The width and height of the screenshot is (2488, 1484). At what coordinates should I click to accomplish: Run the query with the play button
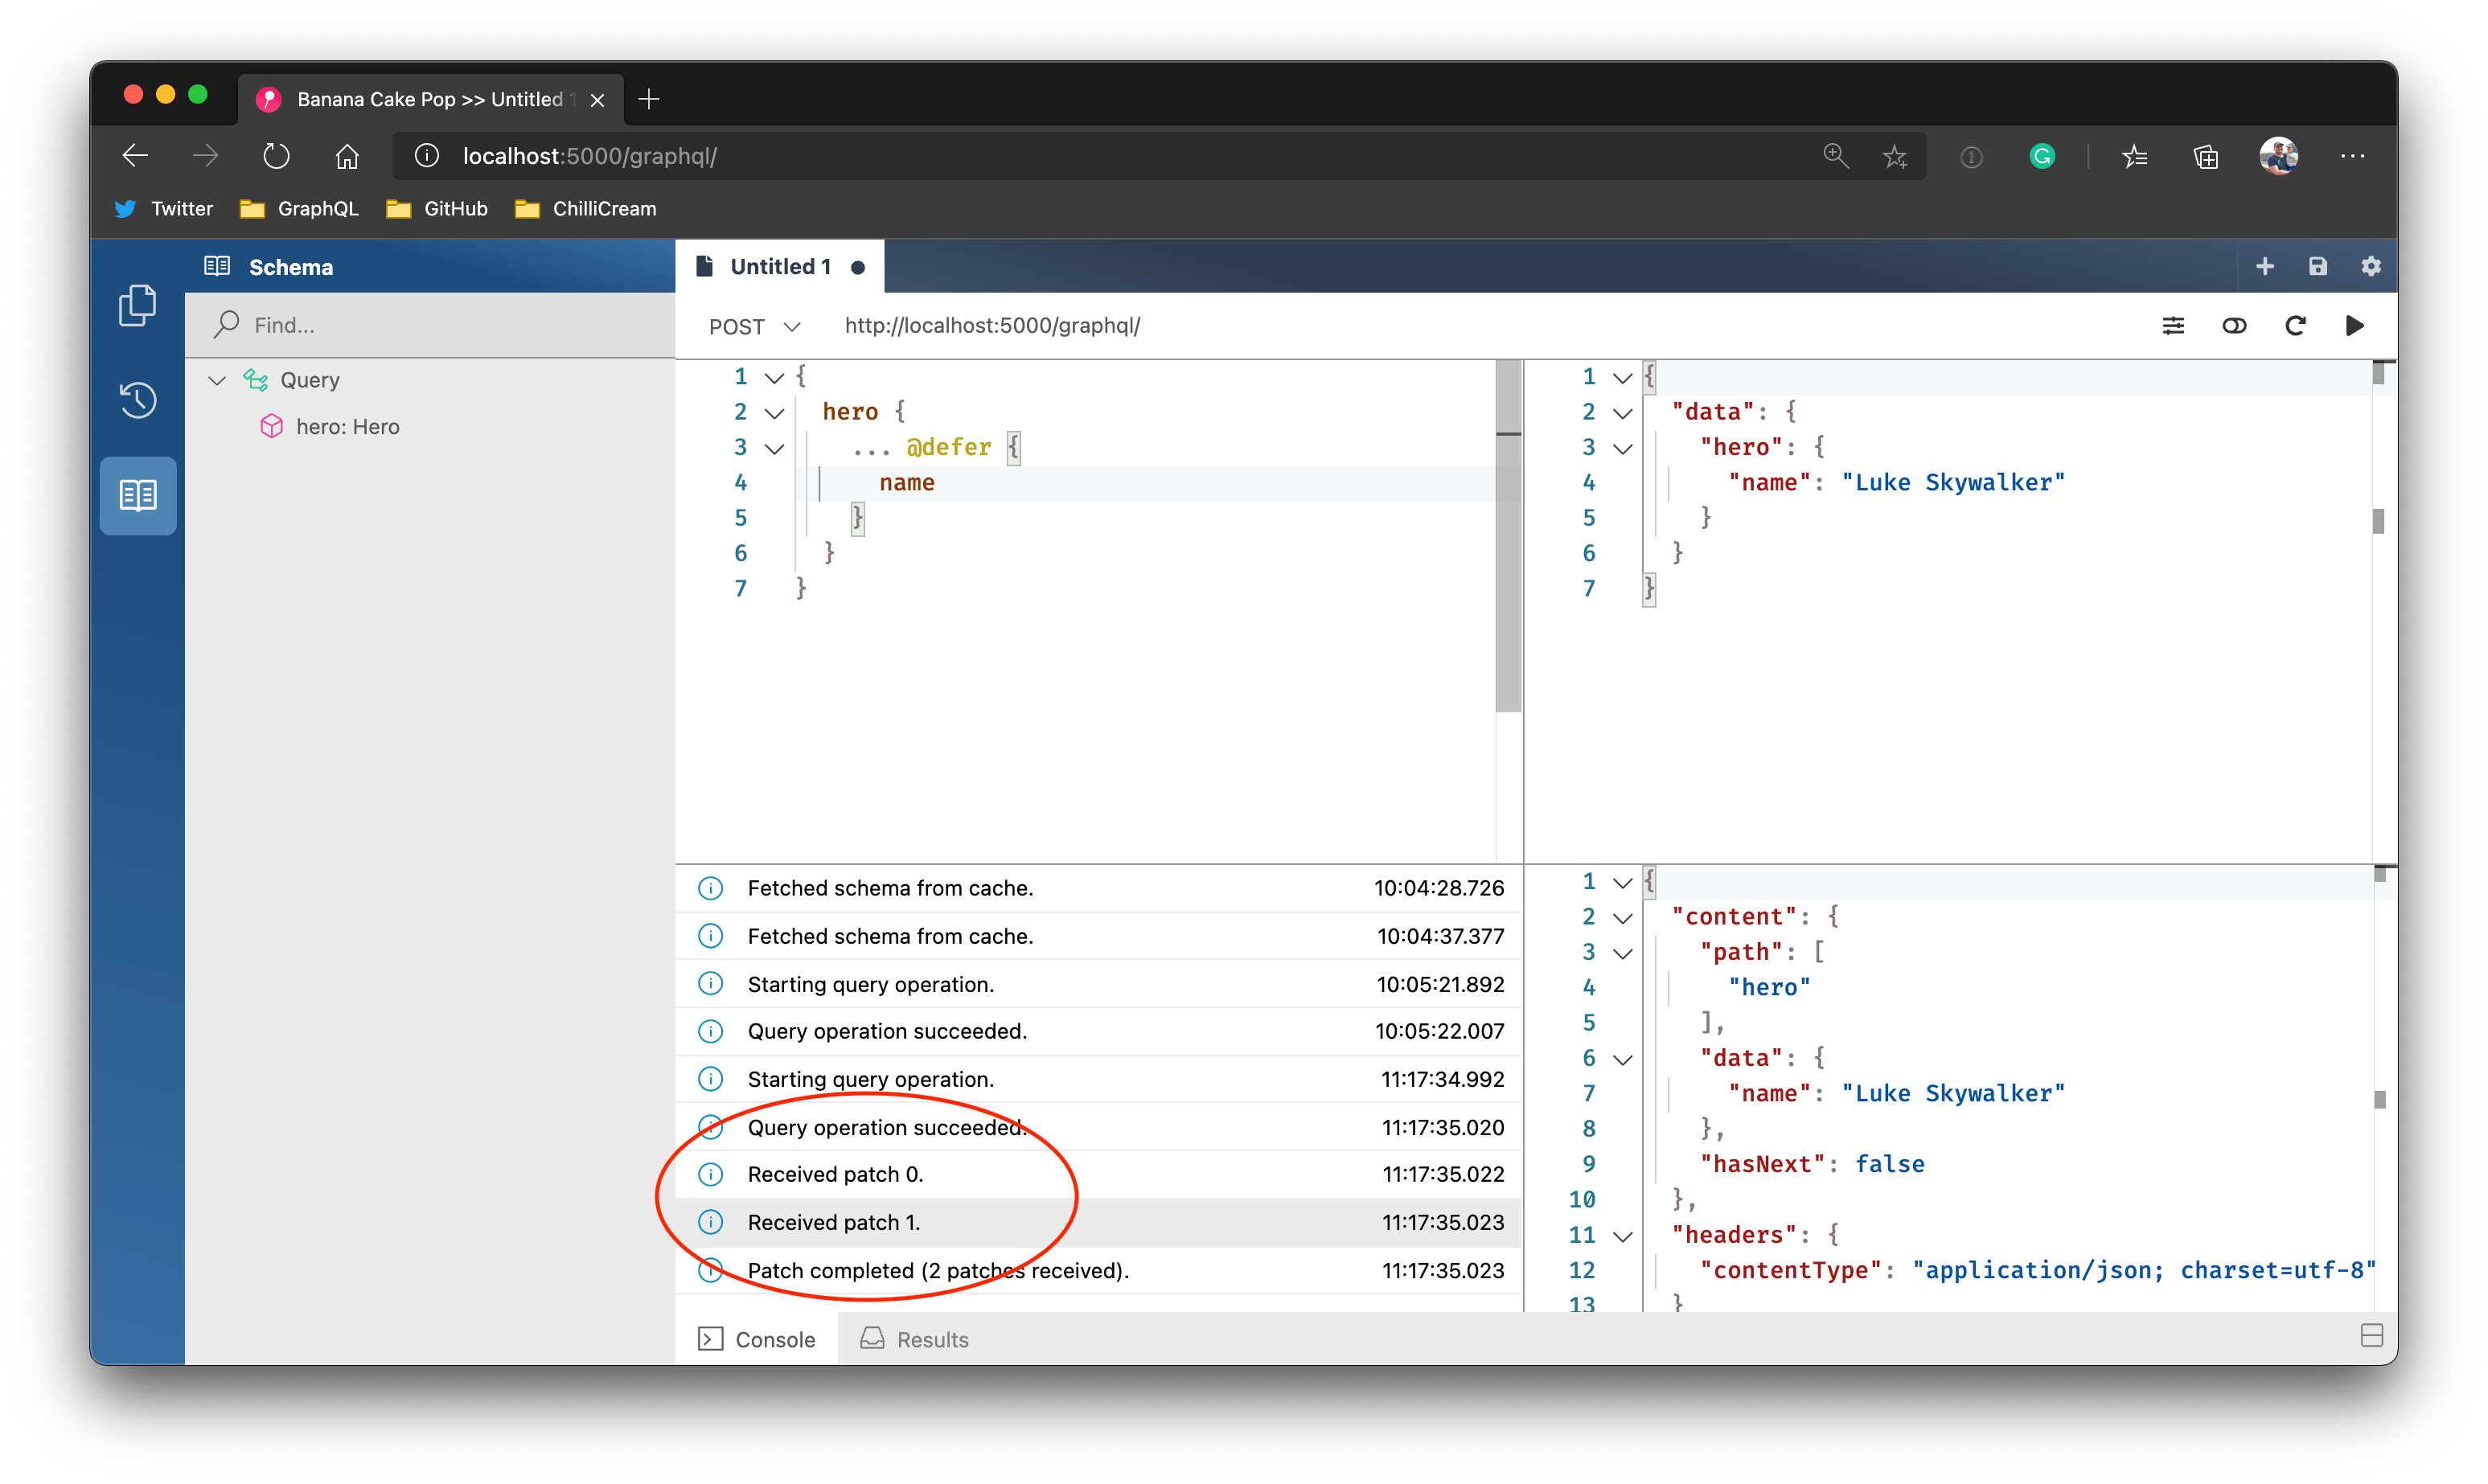coord(2354,325)
